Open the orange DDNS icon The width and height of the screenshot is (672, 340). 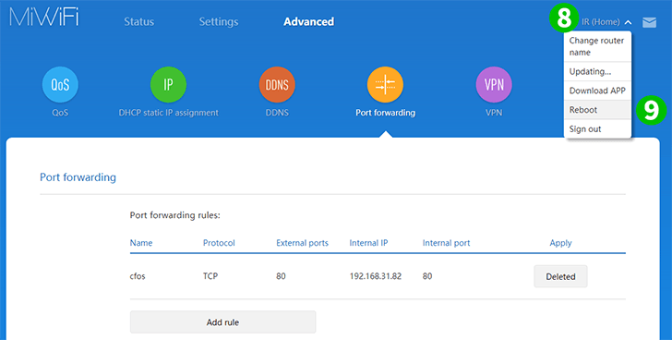point(277,85)
